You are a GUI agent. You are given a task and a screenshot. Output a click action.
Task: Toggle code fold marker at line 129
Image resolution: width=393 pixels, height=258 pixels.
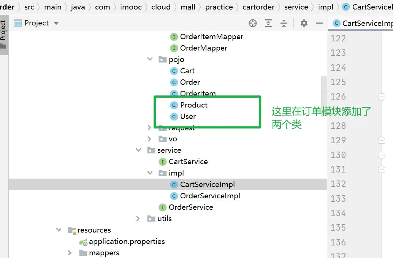coord(382,140)
